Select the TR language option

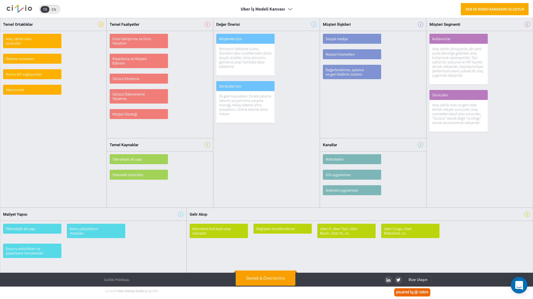point(45,9)
